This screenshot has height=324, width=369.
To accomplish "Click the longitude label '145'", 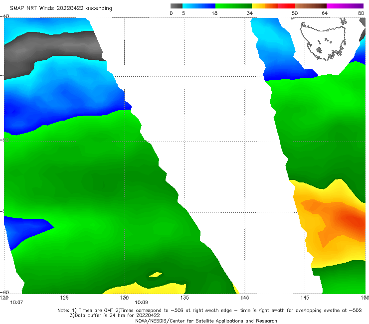I will pos(305,298).
